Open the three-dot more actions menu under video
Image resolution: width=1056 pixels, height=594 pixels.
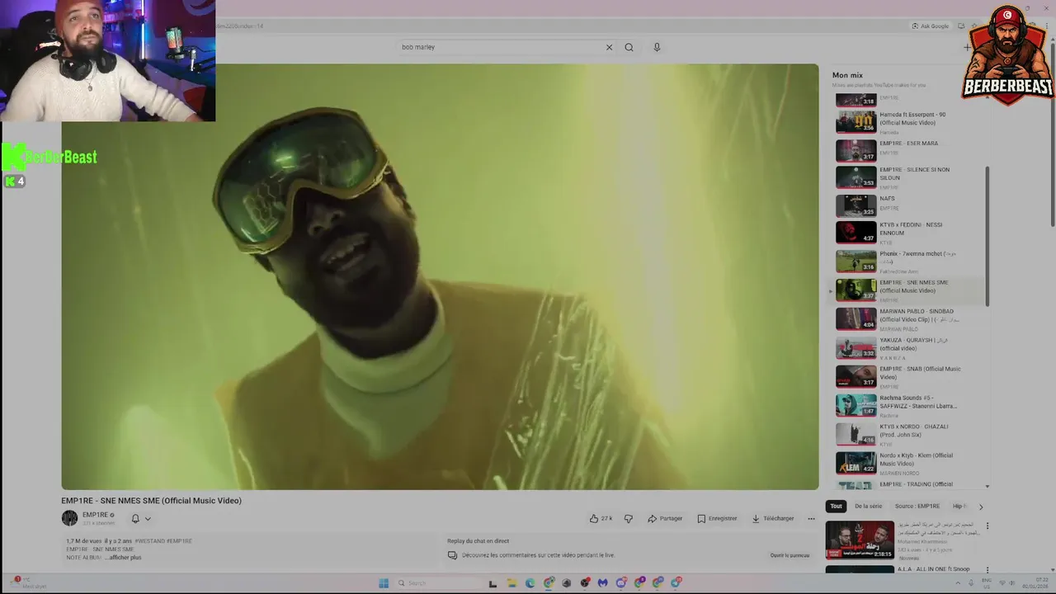click(x=811, y=518)
